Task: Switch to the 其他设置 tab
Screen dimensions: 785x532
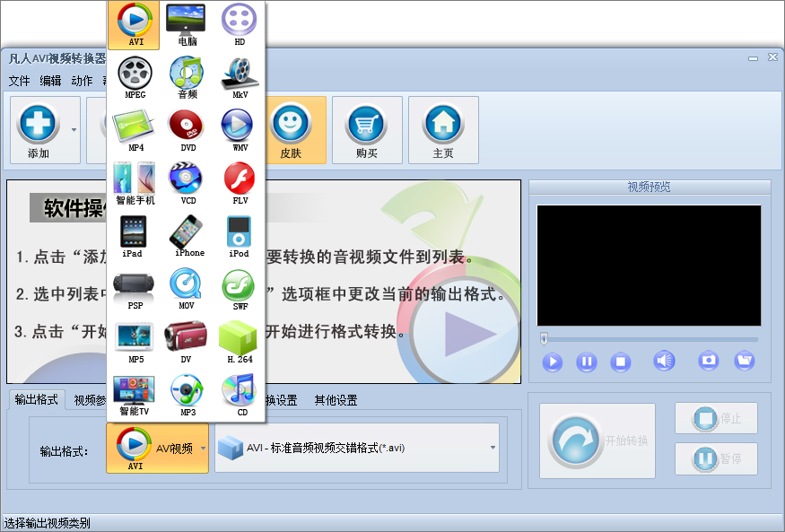Action: point(336,400)
